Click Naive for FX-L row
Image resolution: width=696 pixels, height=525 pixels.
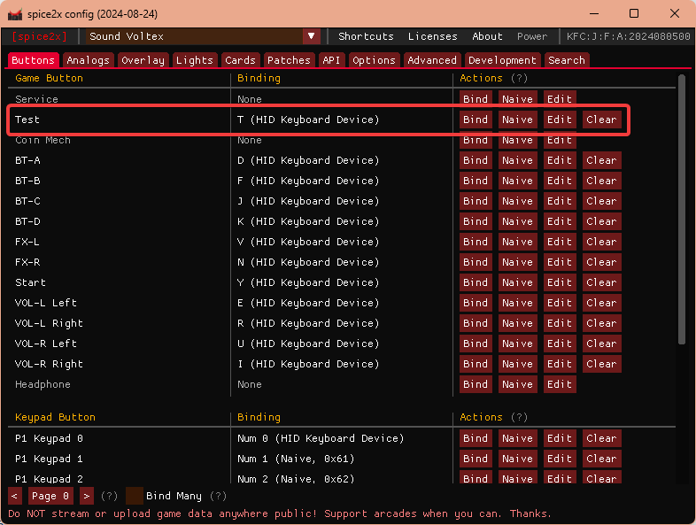click(x=517, y=242)
